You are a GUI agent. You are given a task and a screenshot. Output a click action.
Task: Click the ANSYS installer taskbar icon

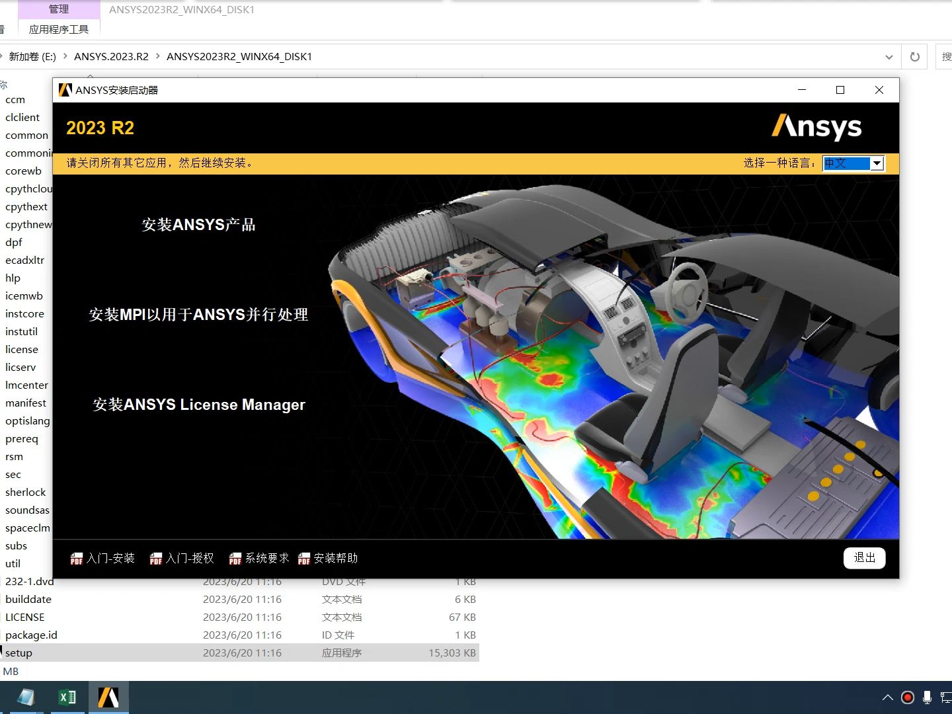point(108,697)
